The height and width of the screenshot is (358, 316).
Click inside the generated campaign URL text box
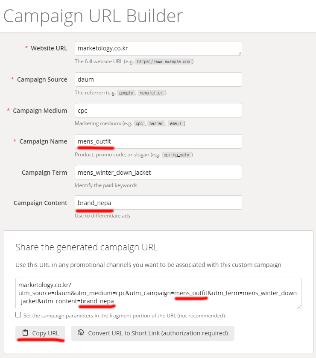158,293
